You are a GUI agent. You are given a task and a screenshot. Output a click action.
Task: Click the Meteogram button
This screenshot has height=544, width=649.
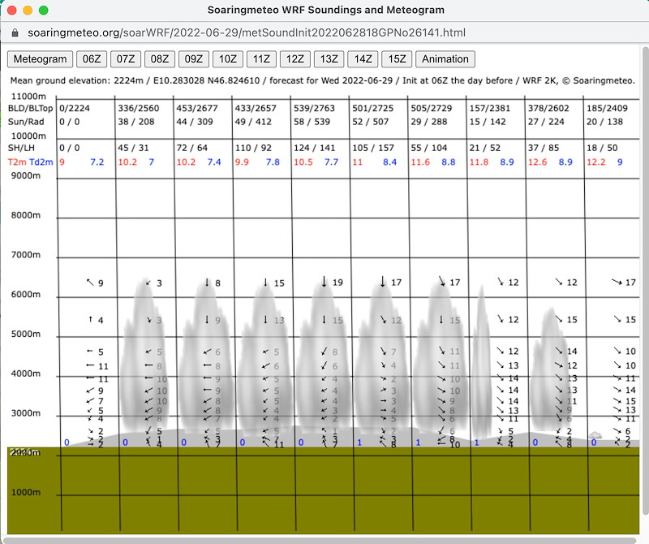[x=39, y=59]
